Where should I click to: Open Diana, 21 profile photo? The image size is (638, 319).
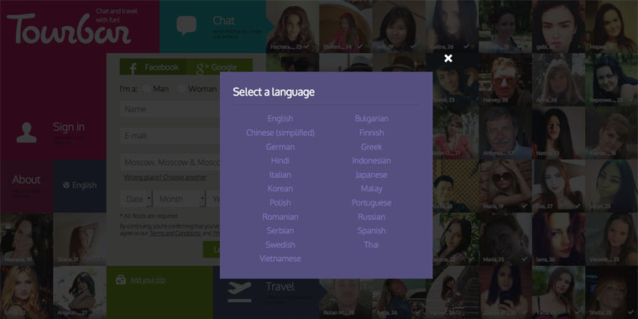tap(80, 239)
